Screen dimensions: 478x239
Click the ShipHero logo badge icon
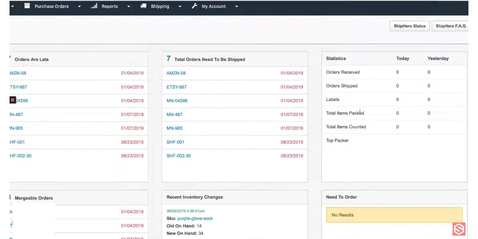click(459, 229)
